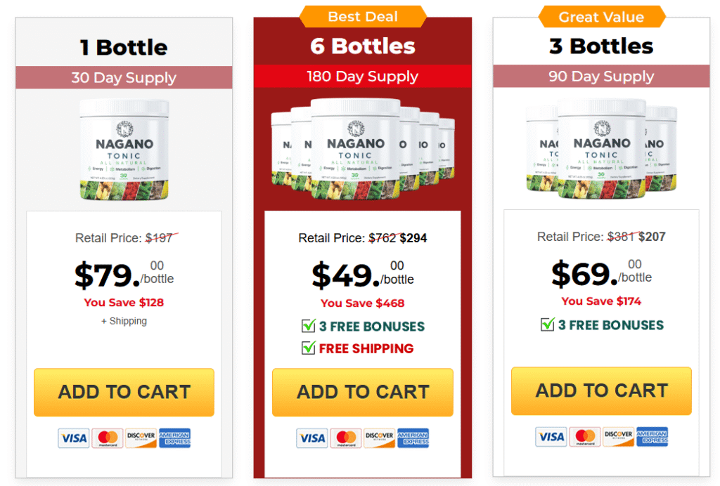
Task: Click the six-bottle Nagano Tonic product image
Action: pos(363,149)
